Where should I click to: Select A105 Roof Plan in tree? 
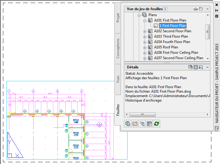click(x=166, y=47)
